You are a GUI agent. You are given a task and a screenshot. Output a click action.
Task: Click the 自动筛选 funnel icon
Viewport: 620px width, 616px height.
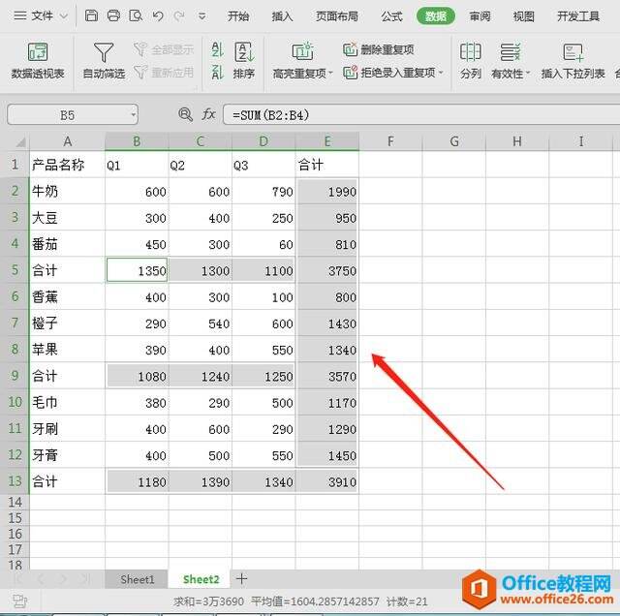pyautogui.click(x=104, y=52)
